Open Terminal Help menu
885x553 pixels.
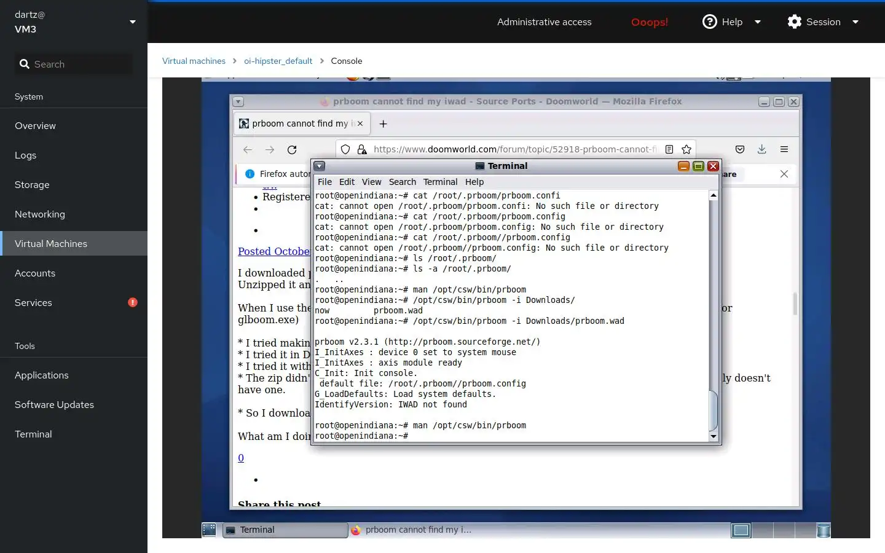pos(474,182)
